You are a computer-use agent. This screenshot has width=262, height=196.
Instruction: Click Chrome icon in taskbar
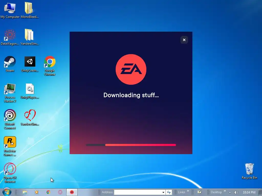point(48,192)
